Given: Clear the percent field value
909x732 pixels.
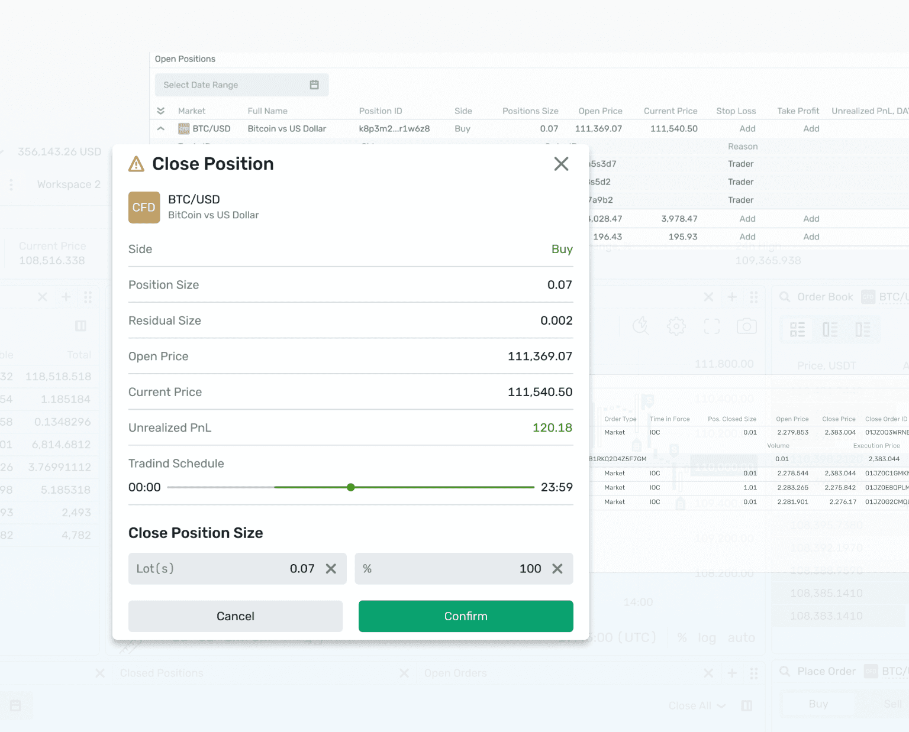Looking at the screenshot, I should point(557,569).
